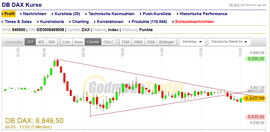270x132 pixels.
Task: Open Produkte (116.544)
Action: (149, 22)
